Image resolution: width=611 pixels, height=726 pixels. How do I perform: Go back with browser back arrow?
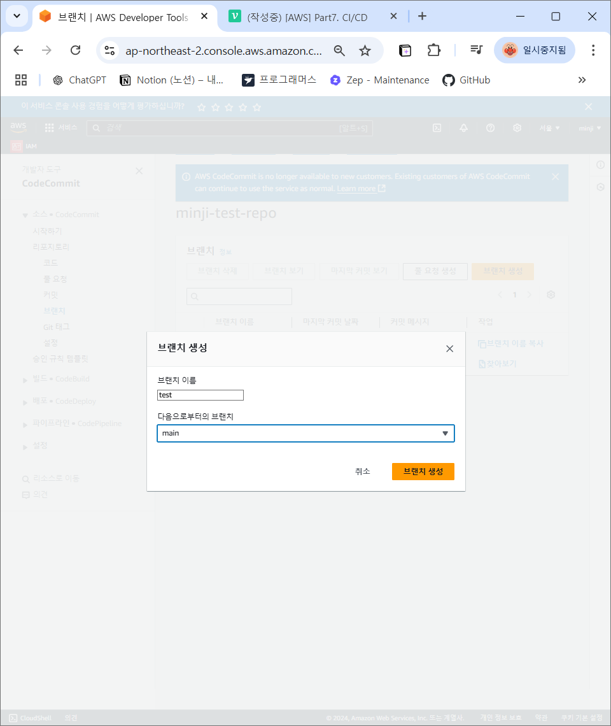click(18, 50)
